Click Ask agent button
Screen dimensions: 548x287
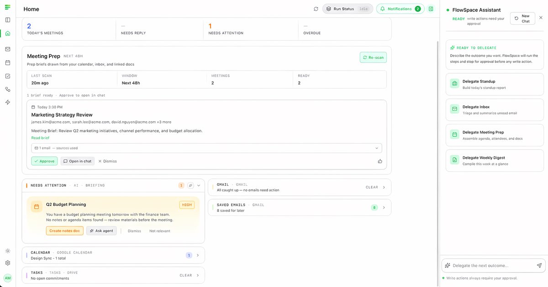tap(101, 231)
